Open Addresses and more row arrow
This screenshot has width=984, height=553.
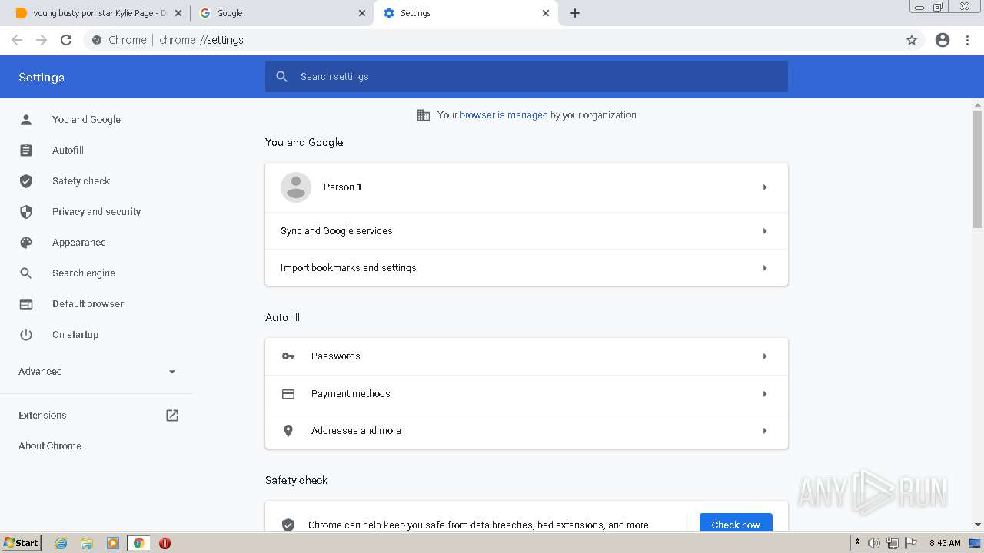pyautogui.click(x=765, y=431)
